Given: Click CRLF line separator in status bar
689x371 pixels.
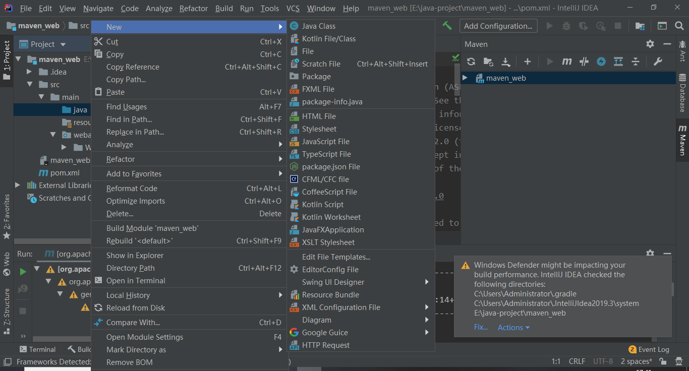Looking at the screenshot, I should (x=577, y=361).
